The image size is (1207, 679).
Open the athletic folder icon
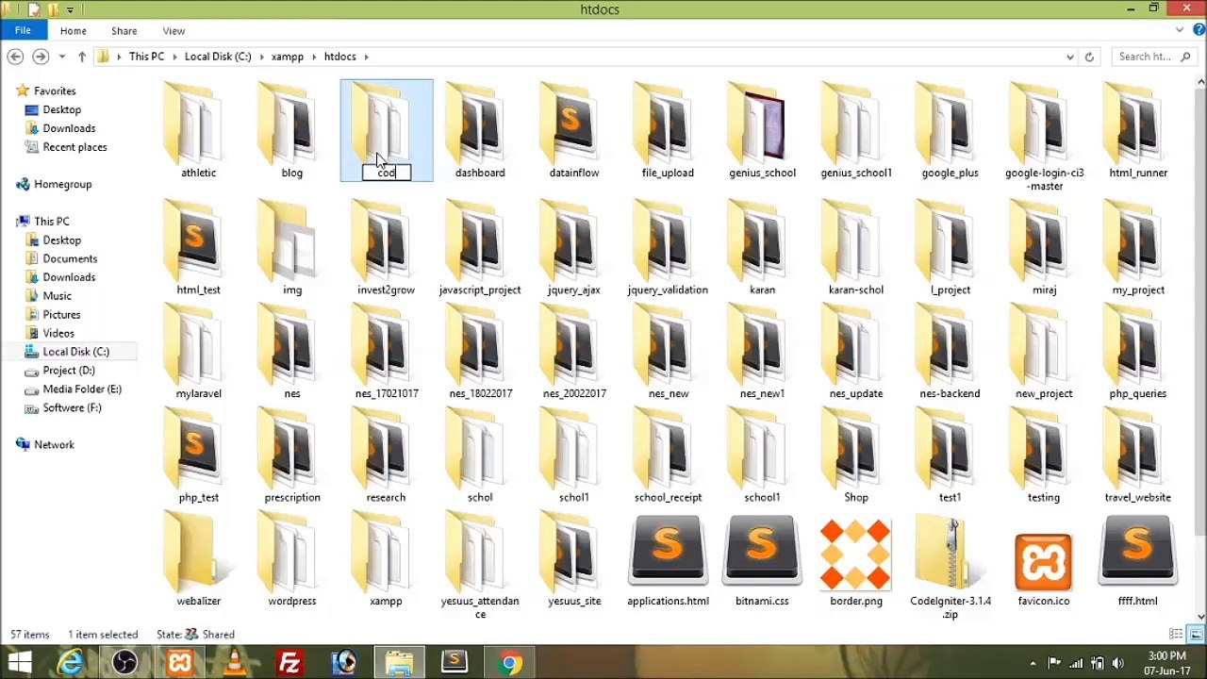tap(194, 124)
